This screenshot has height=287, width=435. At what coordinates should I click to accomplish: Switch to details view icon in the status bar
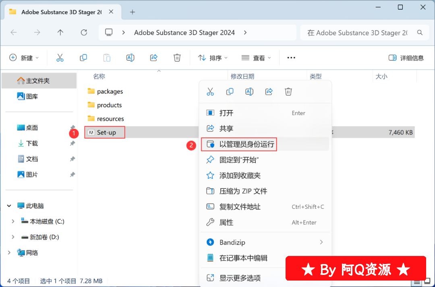click(x=417, y=283)
